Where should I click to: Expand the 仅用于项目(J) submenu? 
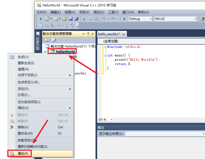pos(41,75)
